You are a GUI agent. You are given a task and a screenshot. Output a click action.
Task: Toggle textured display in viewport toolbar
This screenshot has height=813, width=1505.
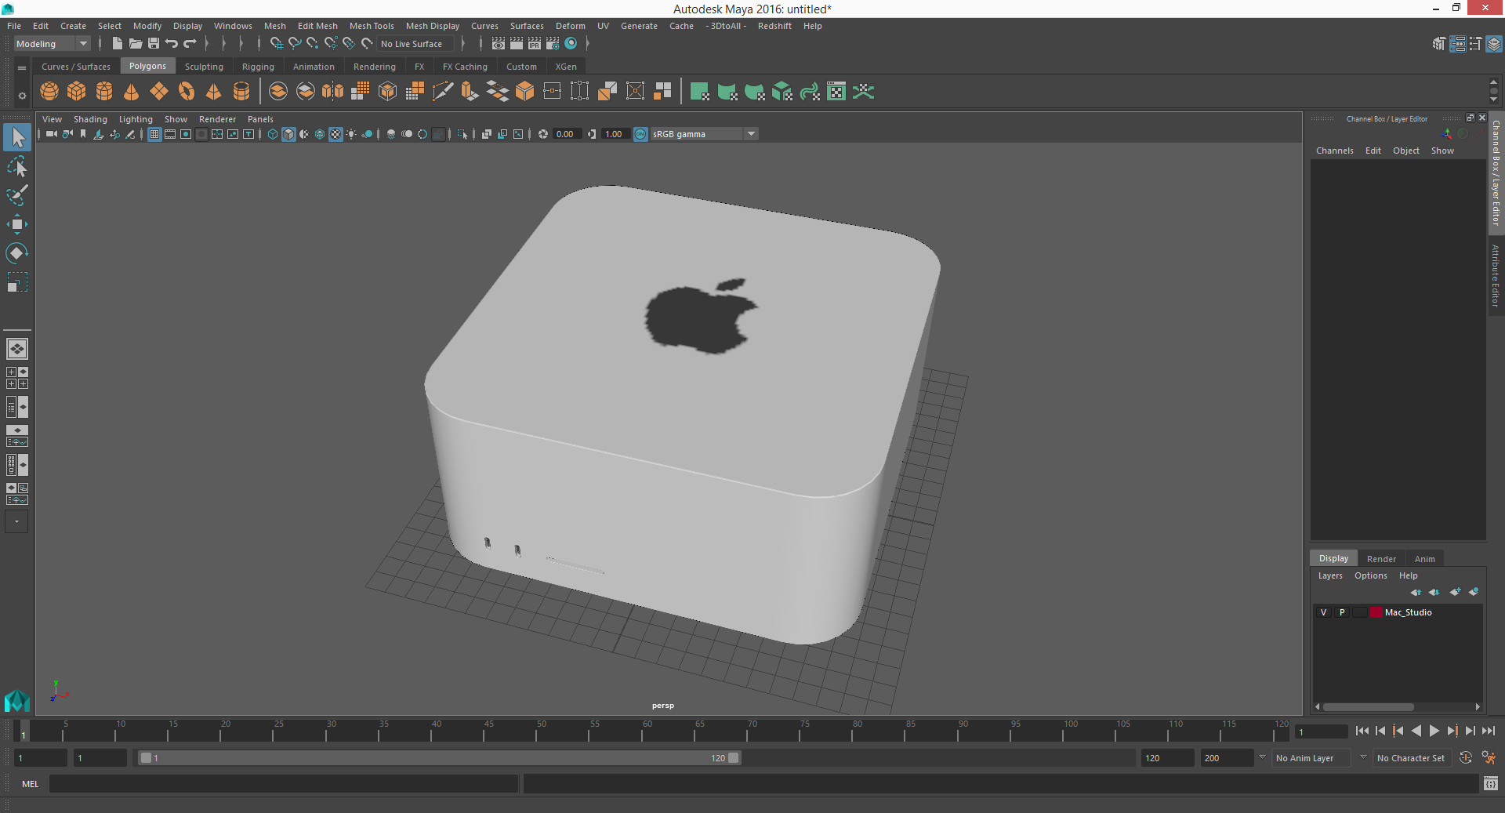[335, 134]
